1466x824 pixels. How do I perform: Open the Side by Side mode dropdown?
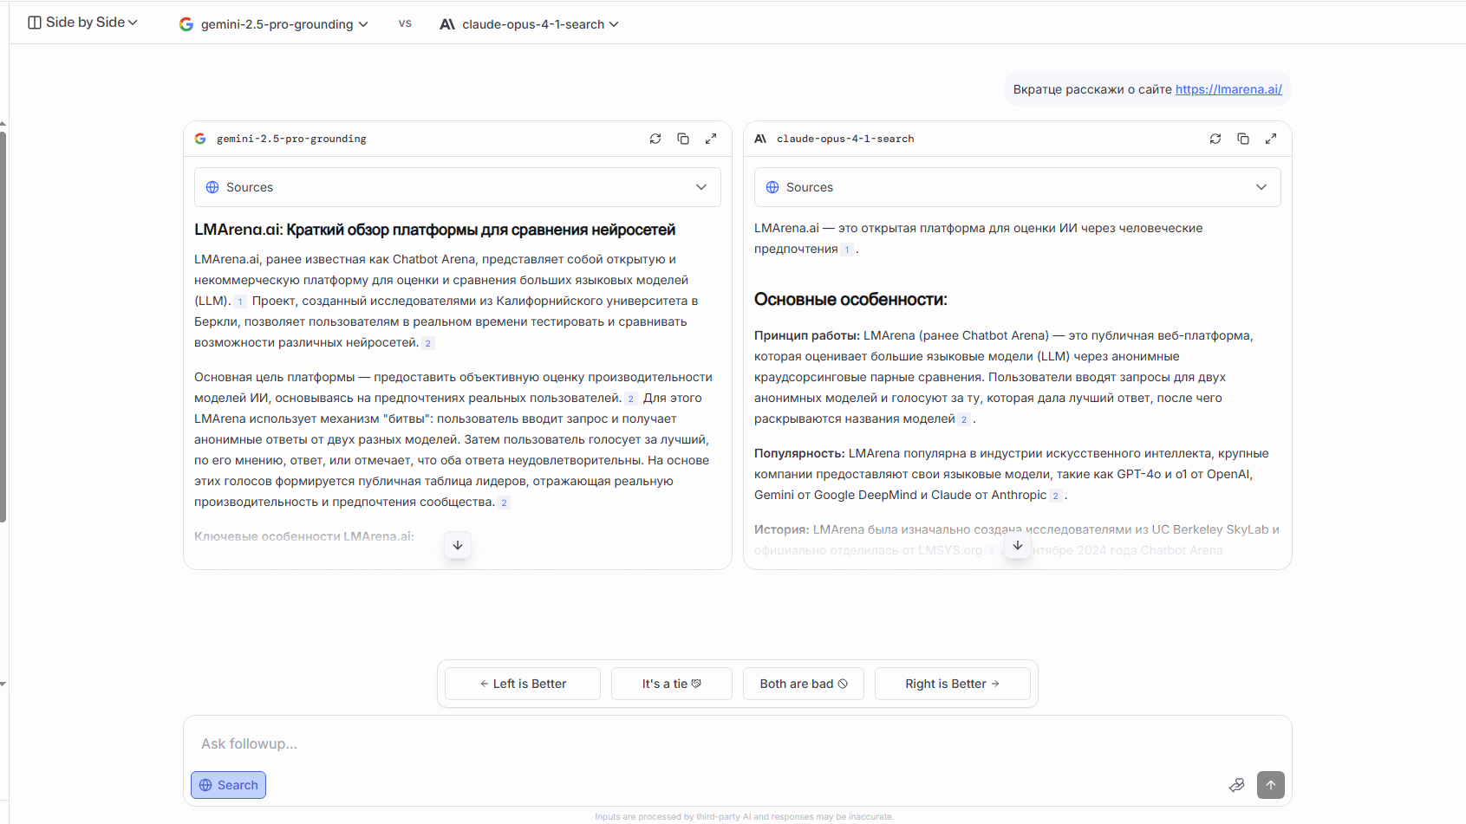pyautogui.click(x=82, y=22)
